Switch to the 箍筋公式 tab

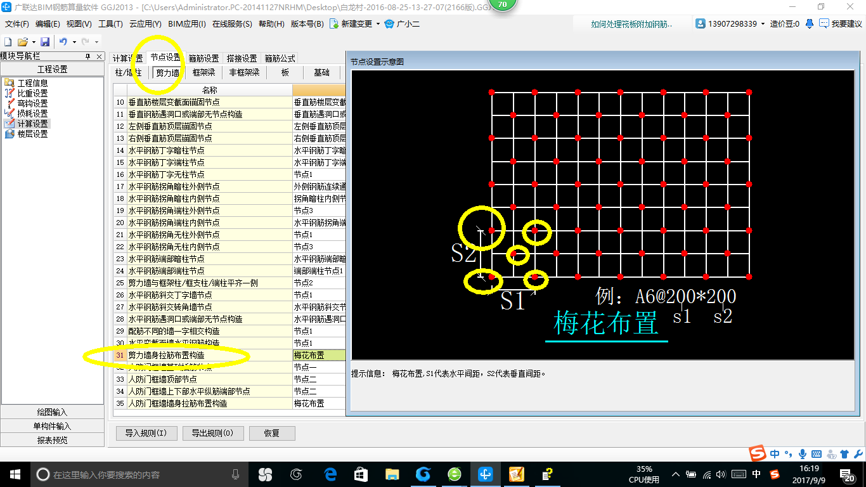pos(280,58)
